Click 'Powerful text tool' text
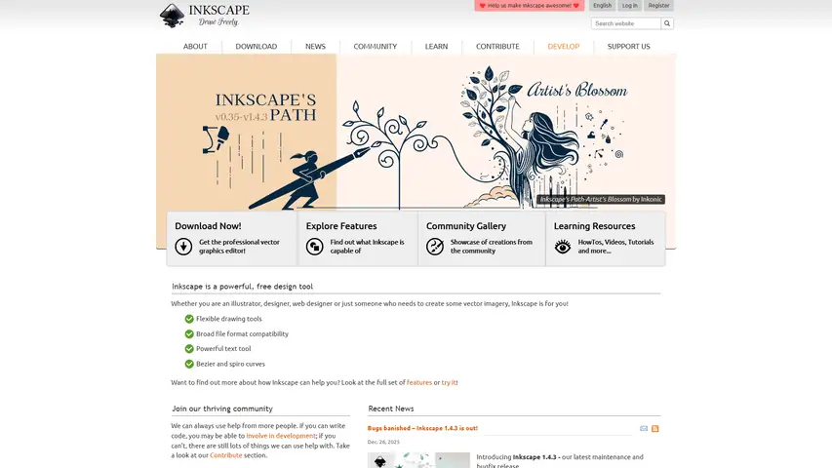The width and height of the screenshot is (832, 468). click(x=223, y=349)
